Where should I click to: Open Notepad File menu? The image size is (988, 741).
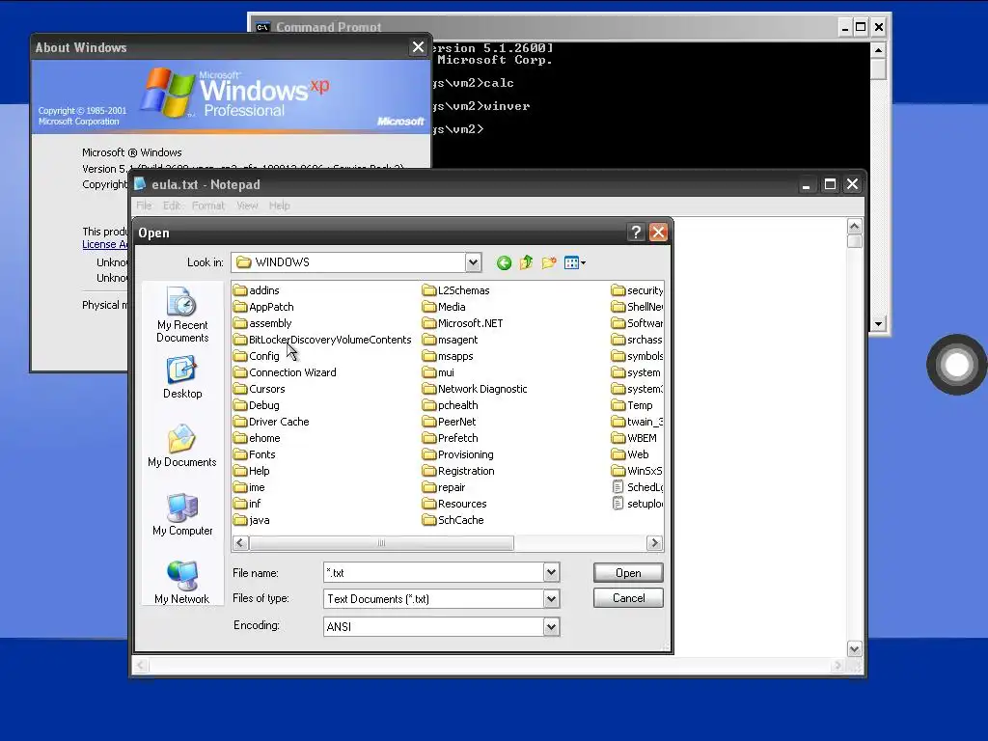coord(144,206)
